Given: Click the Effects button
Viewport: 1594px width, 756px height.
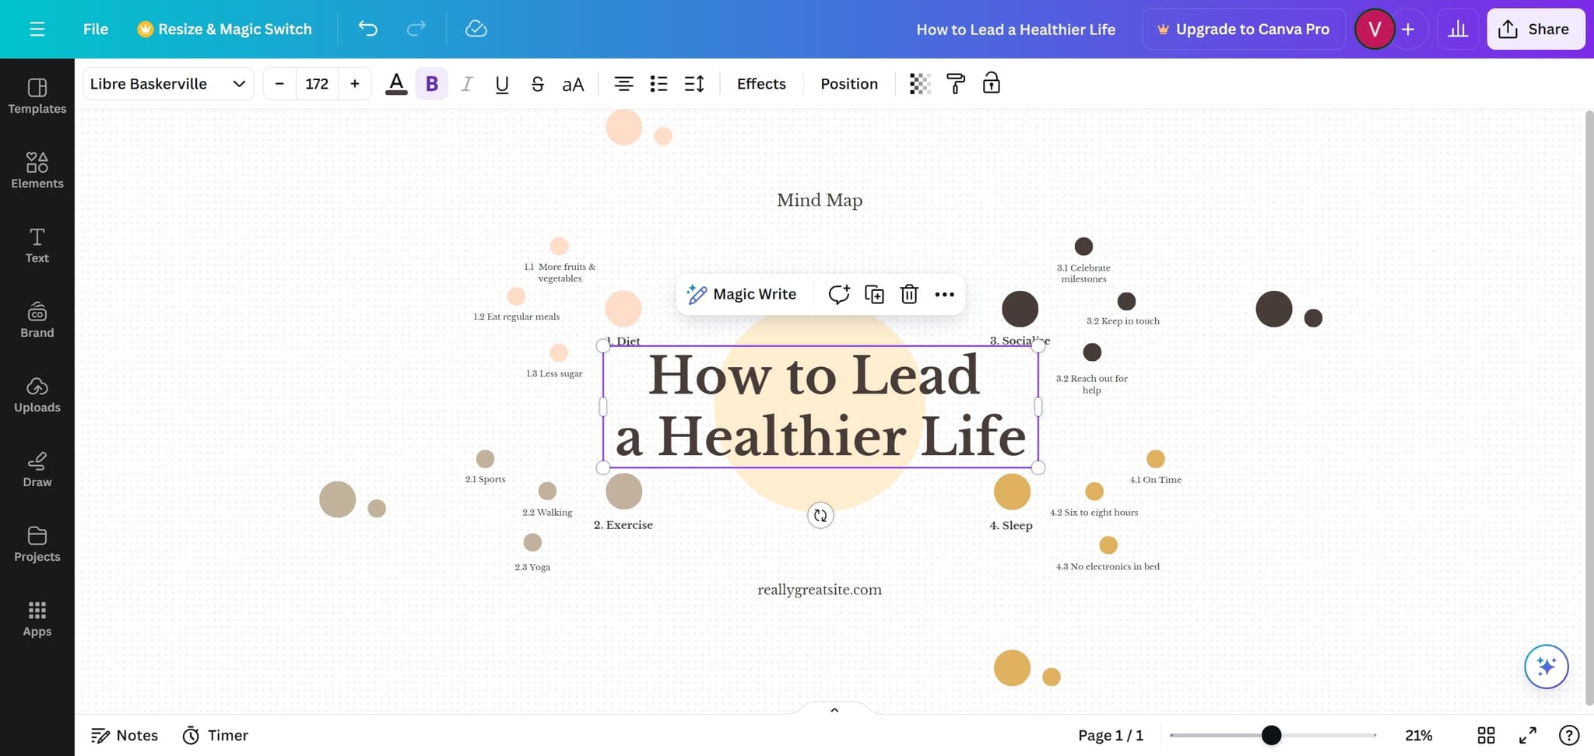Looking at the screenshot, I should [x=761, y=83].
